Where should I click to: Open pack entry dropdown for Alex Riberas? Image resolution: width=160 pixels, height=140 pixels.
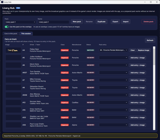pos(113,95)
